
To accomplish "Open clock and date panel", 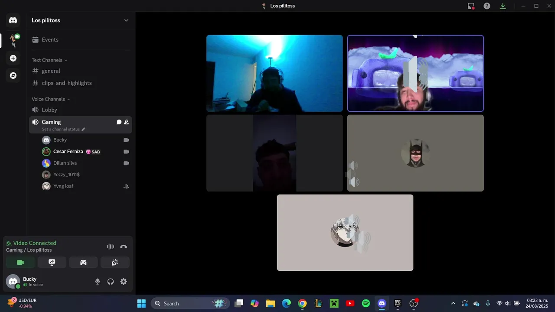I will point(537,303).
